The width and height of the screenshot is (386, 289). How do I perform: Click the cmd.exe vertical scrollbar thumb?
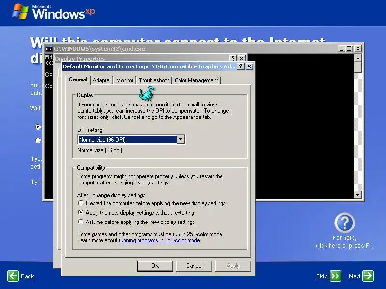[x=358, y=67]
